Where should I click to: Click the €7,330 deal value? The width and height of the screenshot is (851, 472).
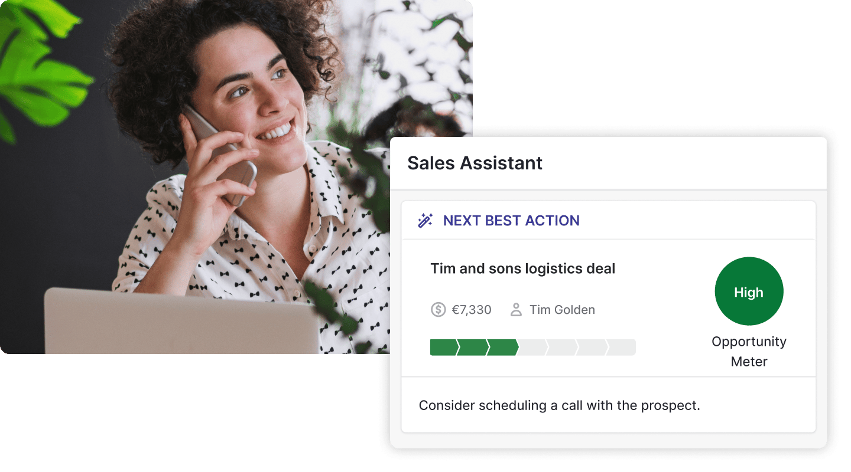pyautogui.click(x=472, y=310)
